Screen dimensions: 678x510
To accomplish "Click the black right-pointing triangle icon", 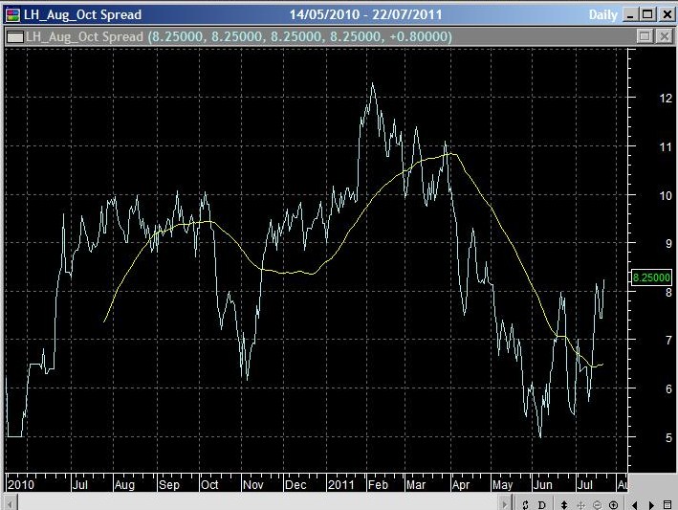I will 651,504.
